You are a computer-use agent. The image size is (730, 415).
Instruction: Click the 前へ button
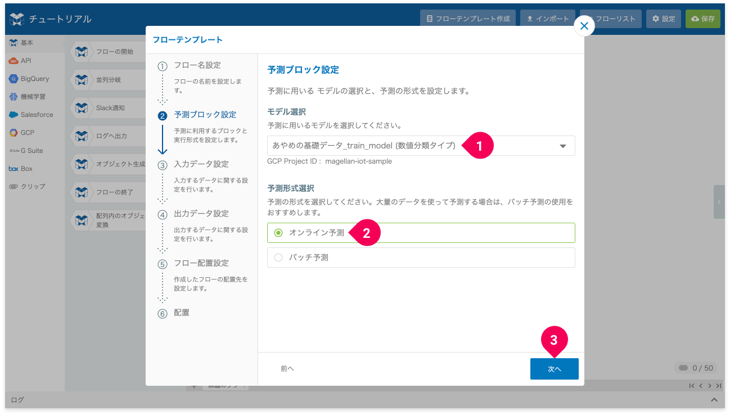287,369
